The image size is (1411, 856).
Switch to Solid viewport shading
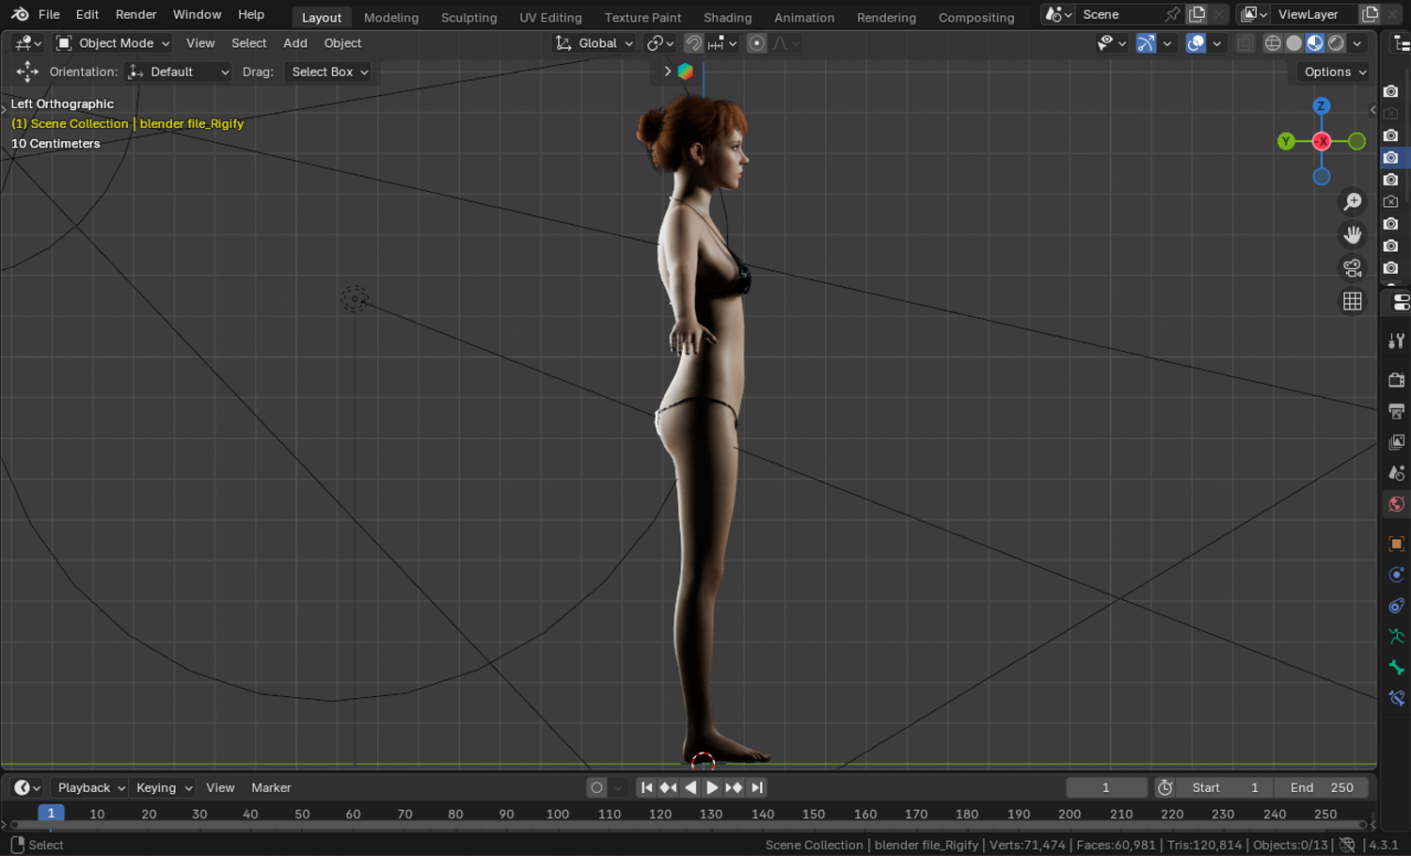pos(1294,43)
